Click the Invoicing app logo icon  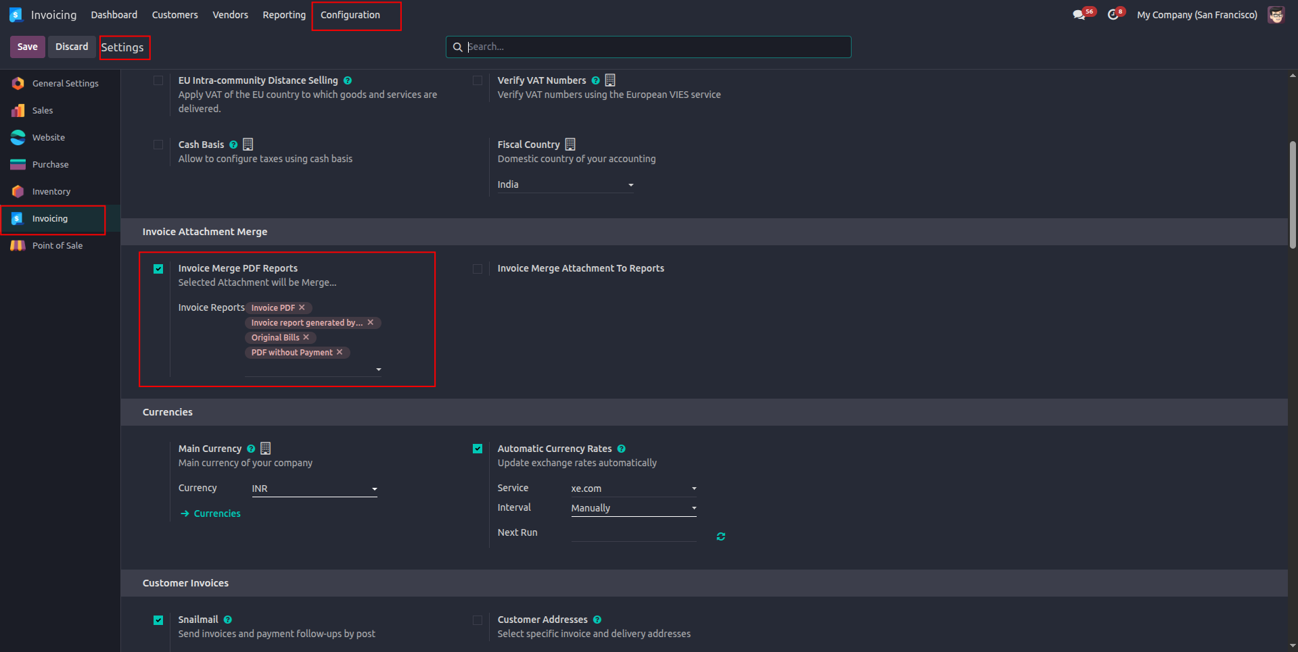[16, 15]
